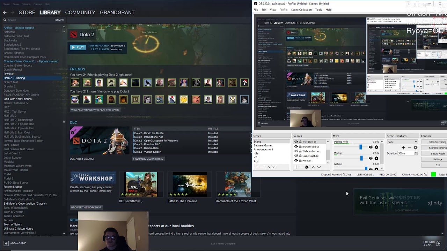Viewport: 447px width, 251px height.
Task: Hide Text (GDI+) source eye icon
Action: (x=296, y=142)
